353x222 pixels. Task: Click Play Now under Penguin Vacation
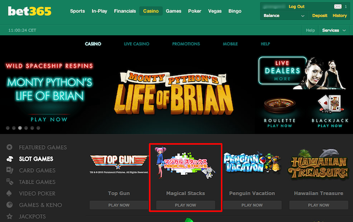[252, 205]
